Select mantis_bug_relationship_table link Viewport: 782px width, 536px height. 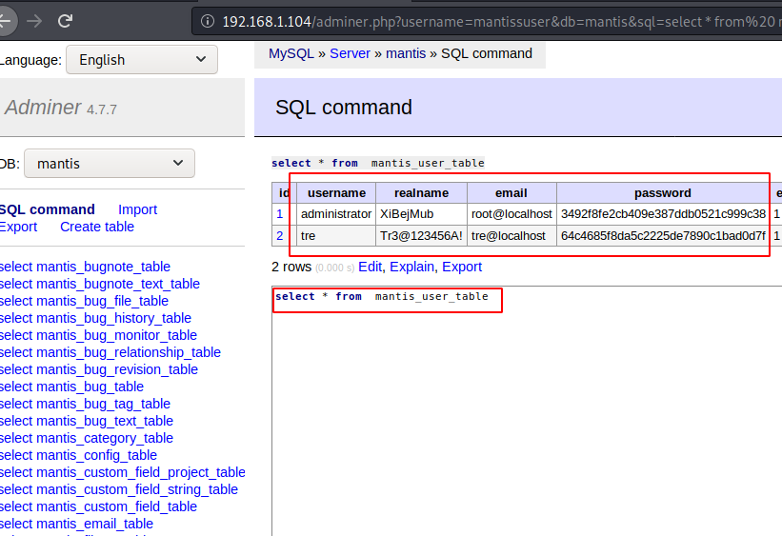129,352
